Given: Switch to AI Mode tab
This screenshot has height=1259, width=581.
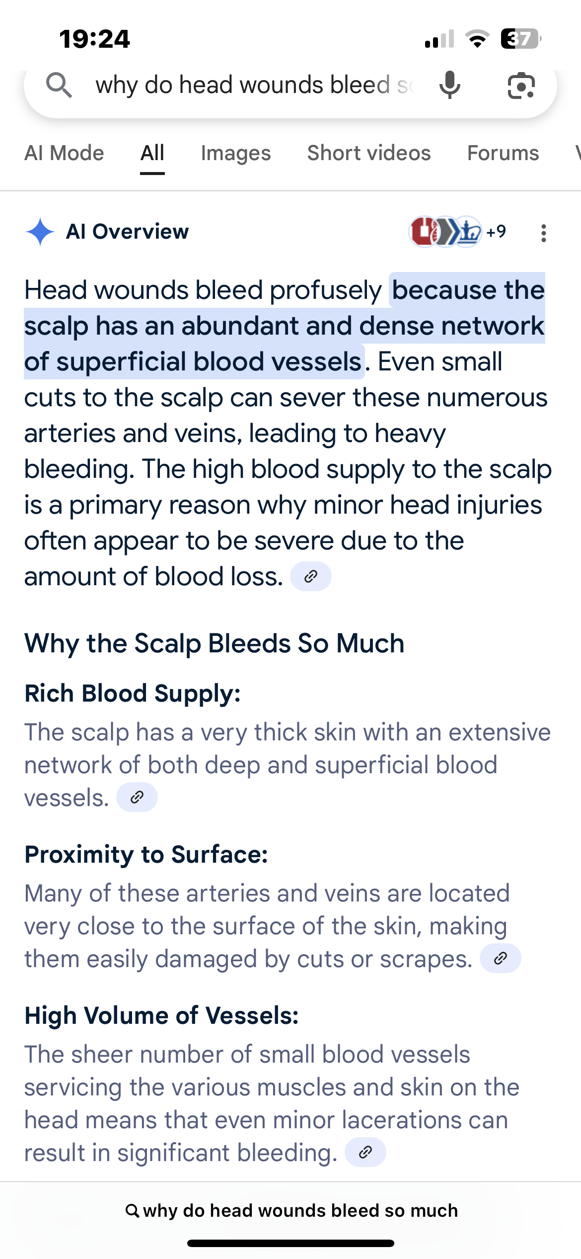Looking at the screenshot, I should 64,153.
